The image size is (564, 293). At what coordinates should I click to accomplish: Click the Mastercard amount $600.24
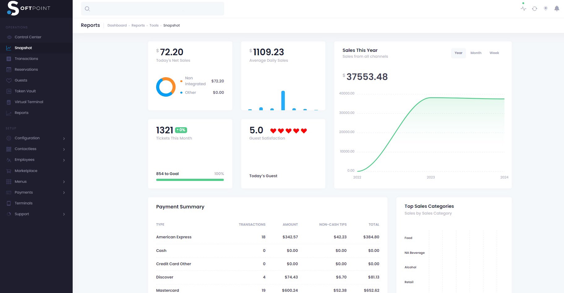pos(290,291)
